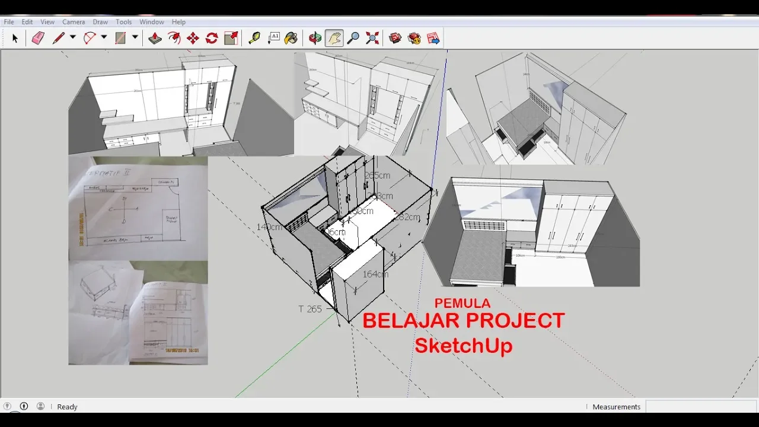Select the Rotate tool
Screen dimensions: 759x427
[x=212, y=39]
